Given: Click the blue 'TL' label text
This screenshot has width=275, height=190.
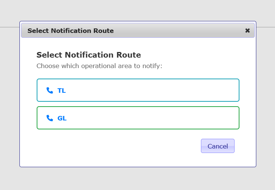Looking at the screenshot, I should click(x=62, y=91).
